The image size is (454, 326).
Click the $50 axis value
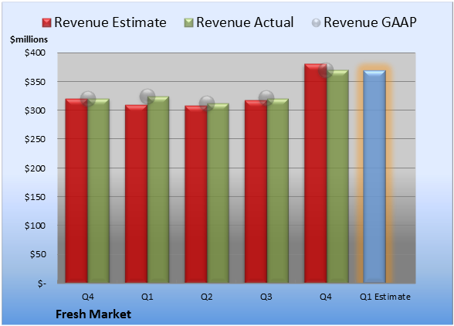click(x=38, y=254)
